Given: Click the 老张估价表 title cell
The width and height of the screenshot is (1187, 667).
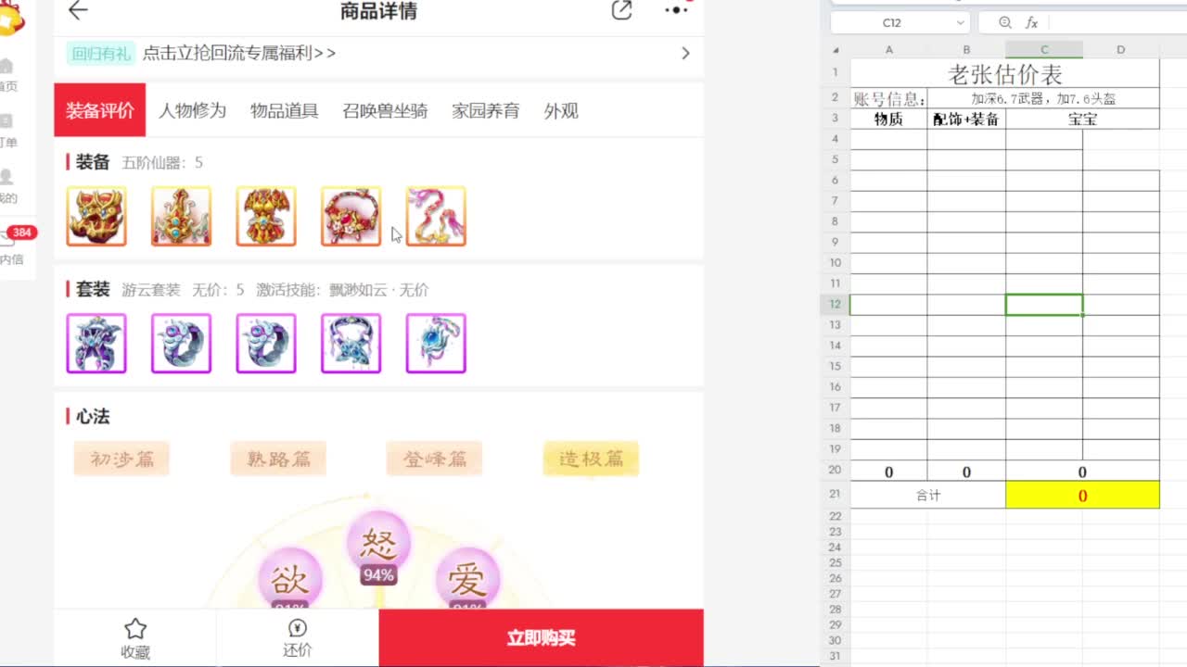Looking at the screenshot, I should click(x=1005, y=74).
